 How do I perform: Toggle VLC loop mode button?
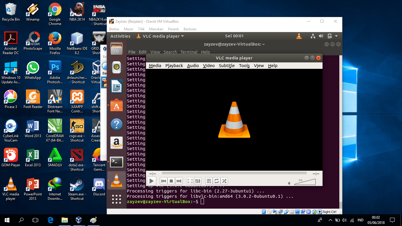pos(217,181)
